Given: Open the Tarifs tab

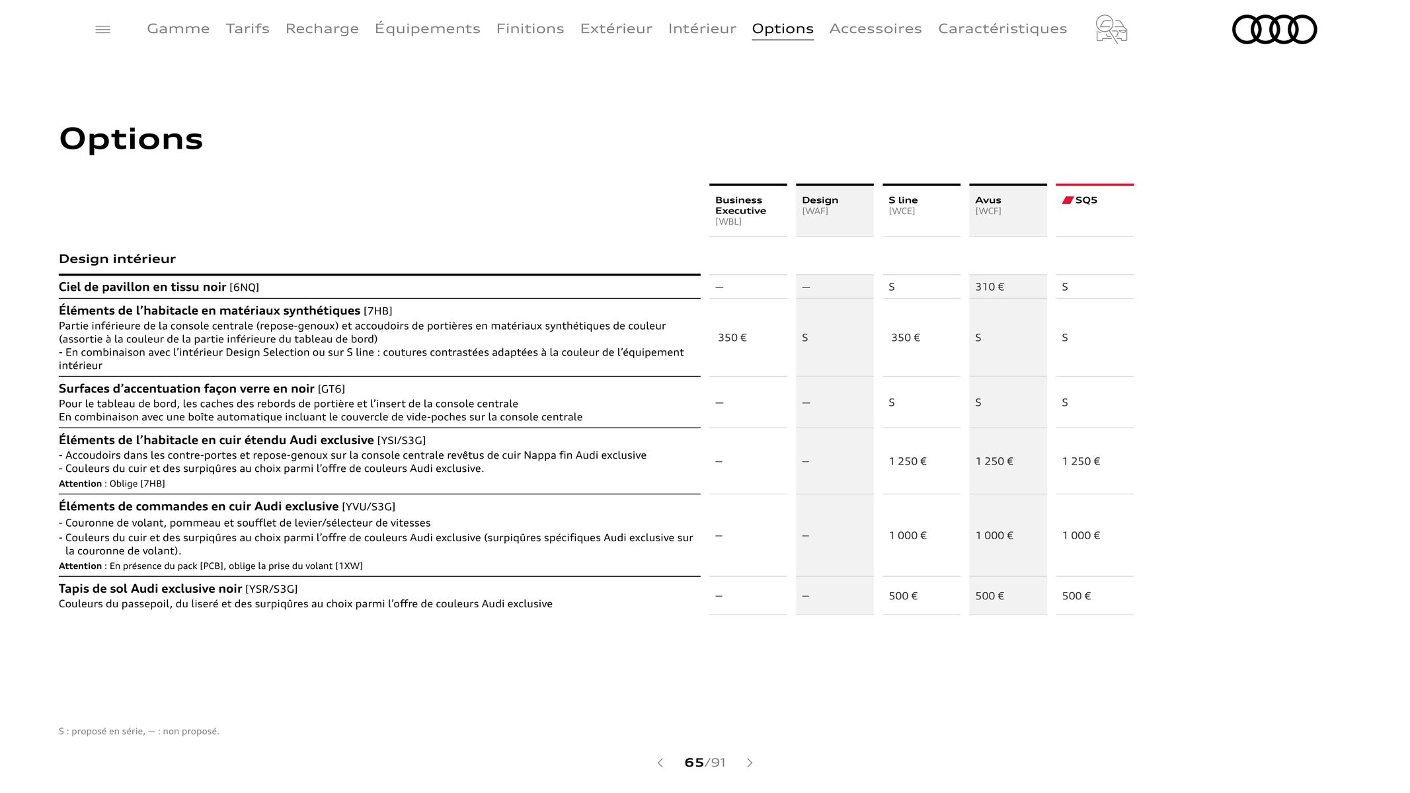Looking at the screenshot, I should [248, 28].
